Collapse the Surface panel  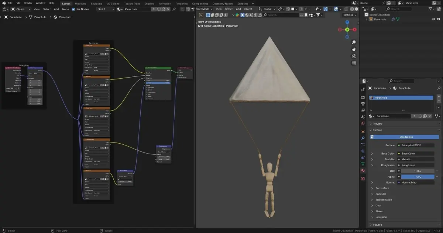377,130
